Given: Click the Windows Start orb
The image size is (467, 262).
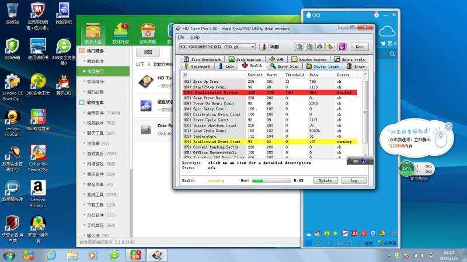Looking at the screenshot, I should point(9,255).
